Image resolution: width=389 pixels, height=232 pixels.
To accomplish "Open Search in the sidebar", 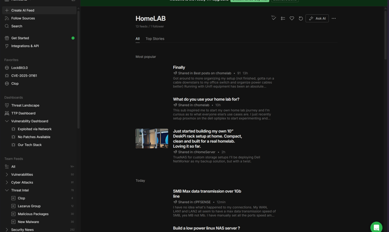I will (x=17, y=26).
